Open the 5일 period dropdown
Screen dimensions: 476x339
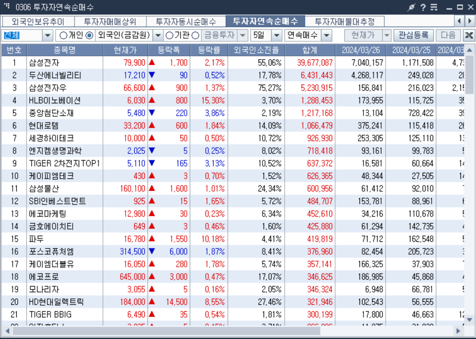point(277,35)
